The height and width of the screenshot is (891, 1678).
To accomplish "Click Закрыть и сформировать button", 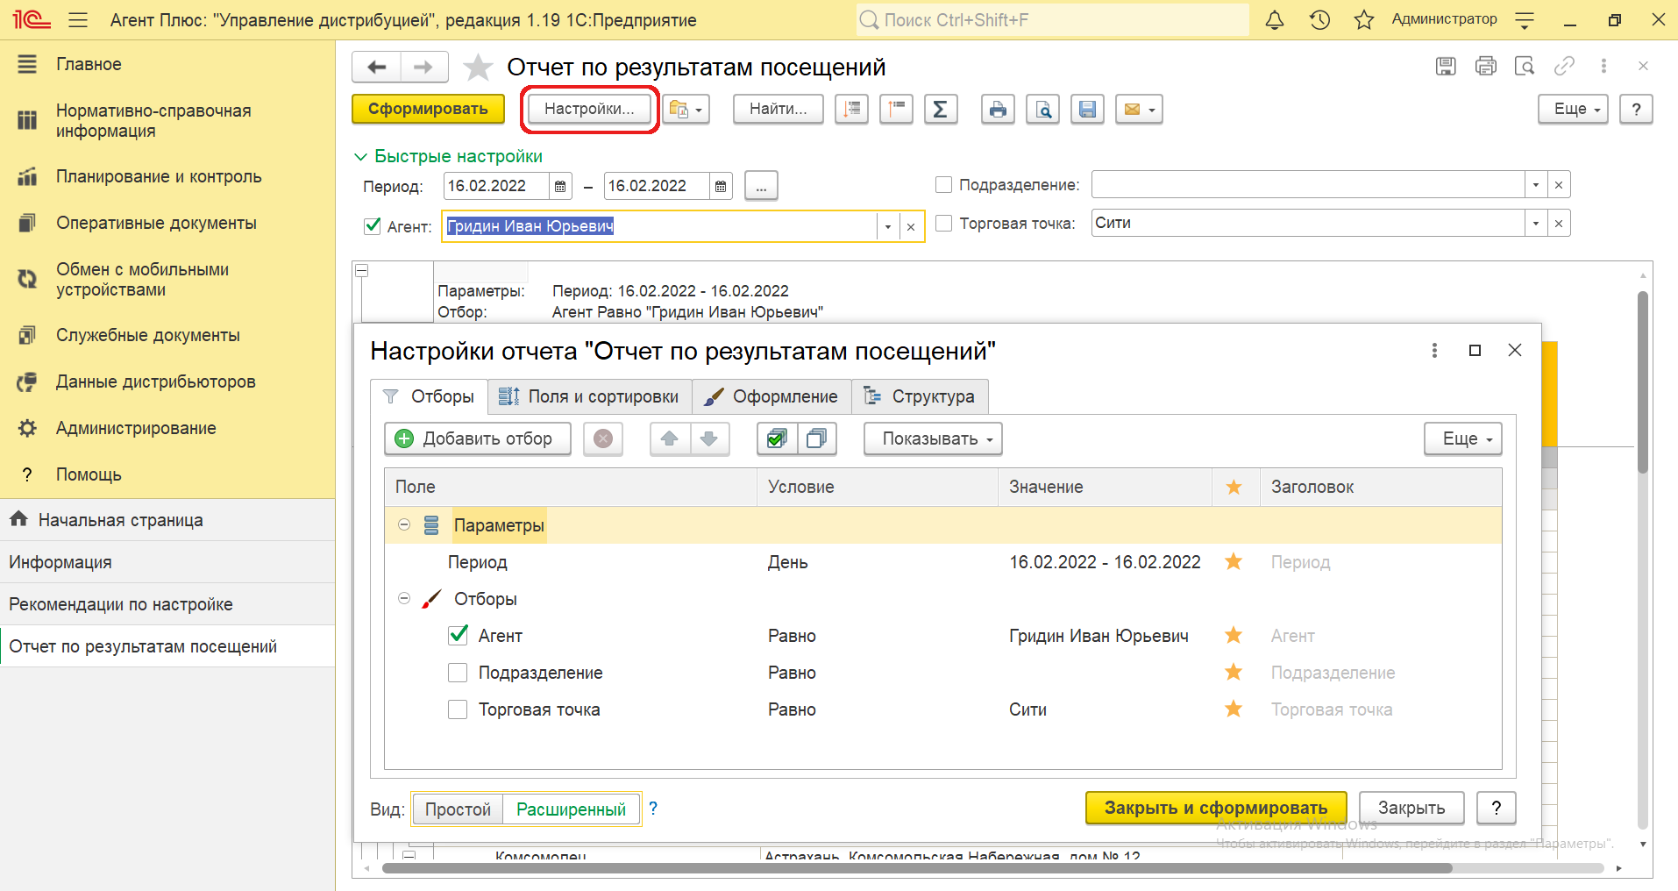I will pyautogui.click(x=1215, y=808).
